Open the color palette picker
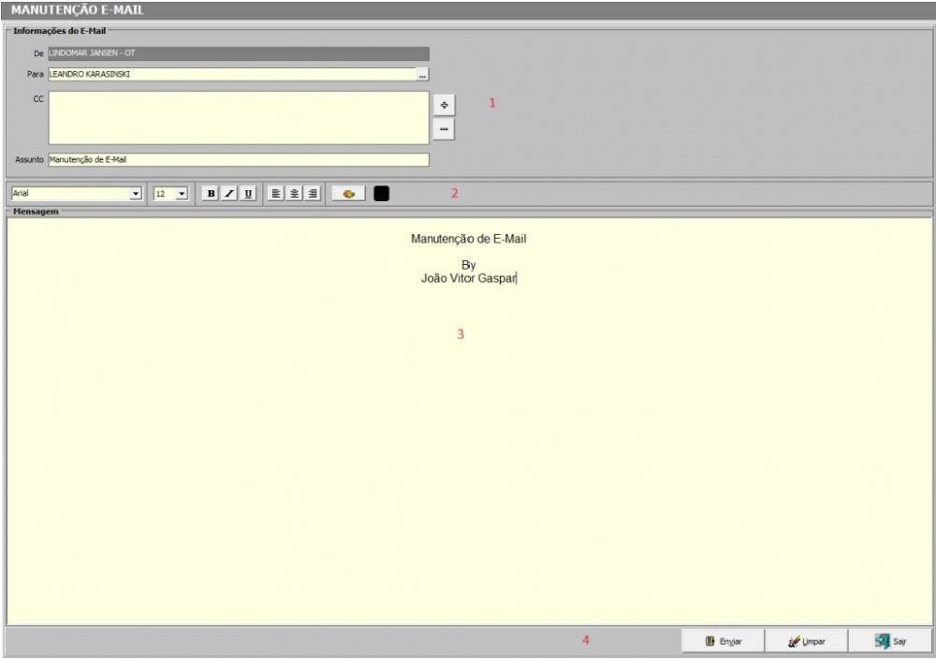This screenshot has width=936, height=660. (x=348, y=194)
